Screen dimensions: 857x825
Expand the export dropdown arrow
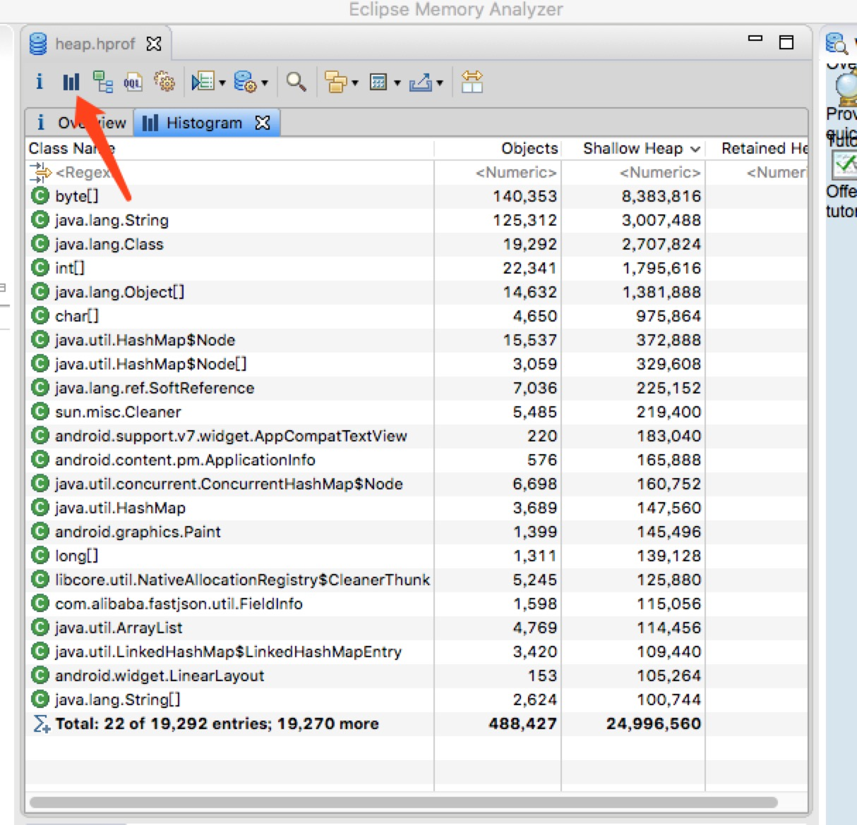(439, 83)
